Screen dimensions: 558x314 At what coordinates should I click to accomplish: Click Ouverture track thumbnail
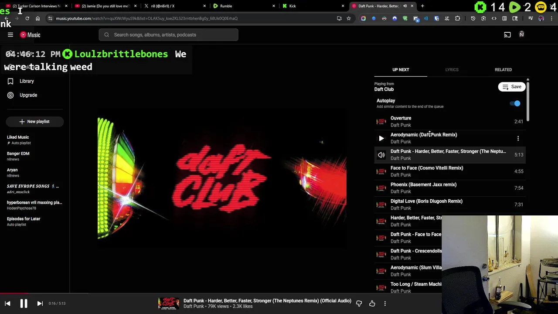pos(381,122)
